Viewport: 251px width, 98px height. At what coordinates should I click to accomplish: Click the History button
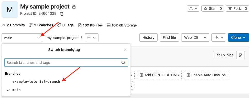(149, 38)
